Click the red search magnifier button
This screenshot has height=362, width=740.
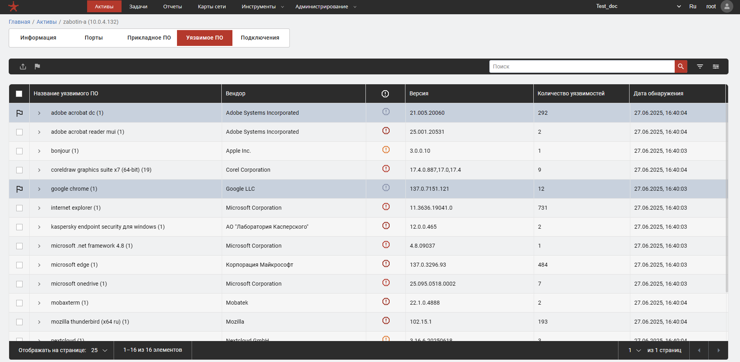click(x=681, y=66)
